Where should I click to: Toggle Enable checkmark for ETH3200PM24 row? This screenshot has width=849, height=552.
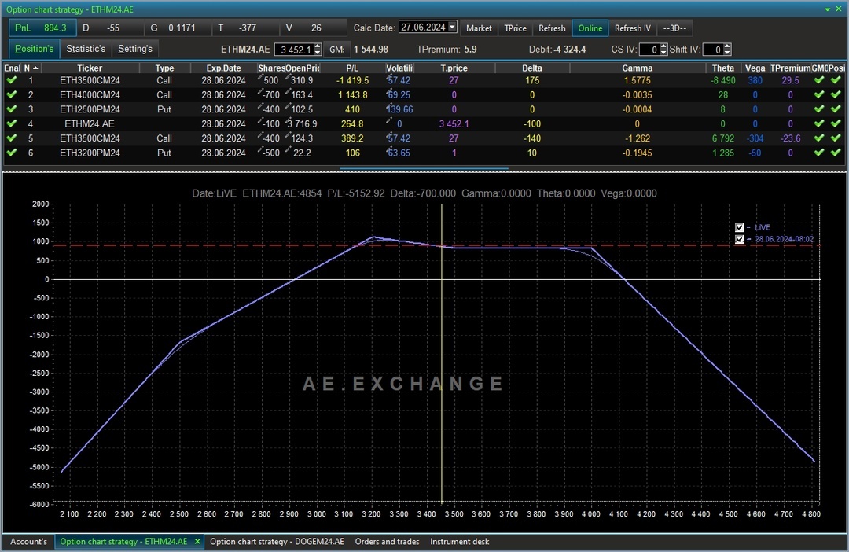click(11, 153)
